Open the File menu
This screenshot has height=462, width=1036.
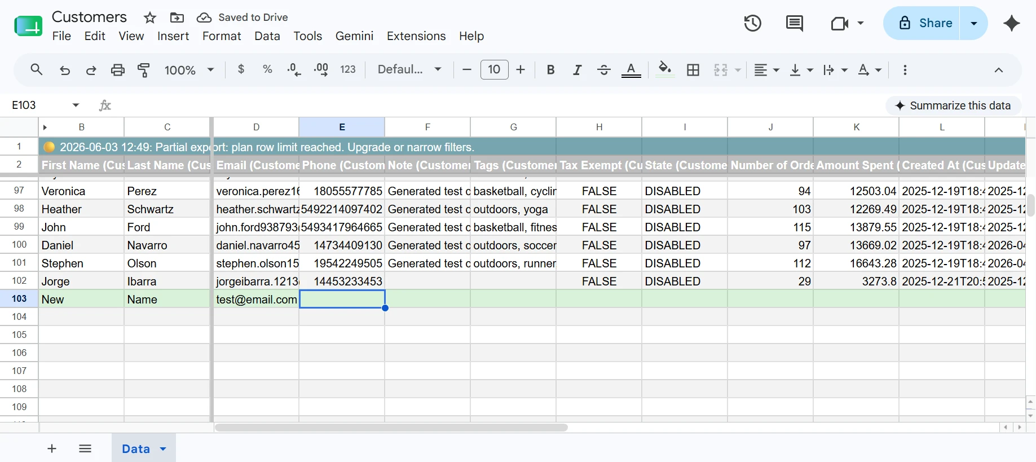point(61,36)
